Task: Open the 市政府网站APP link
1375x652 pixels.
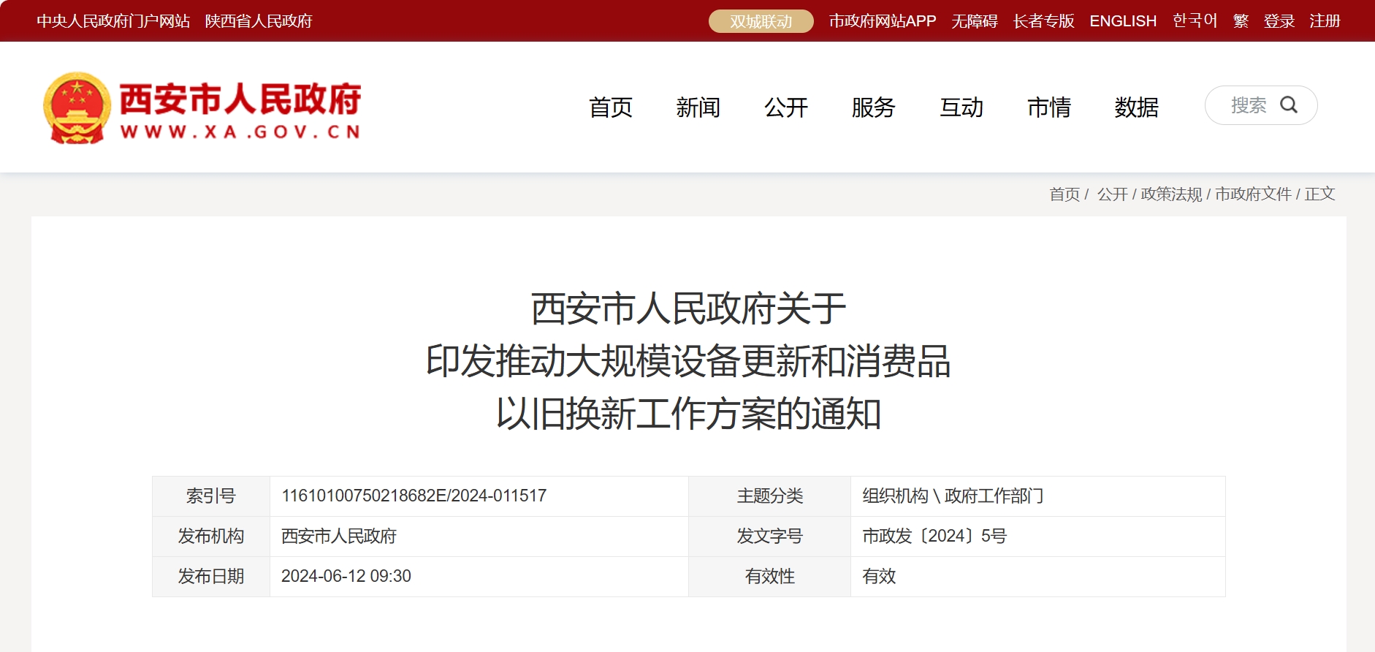Action: [882, 21]
